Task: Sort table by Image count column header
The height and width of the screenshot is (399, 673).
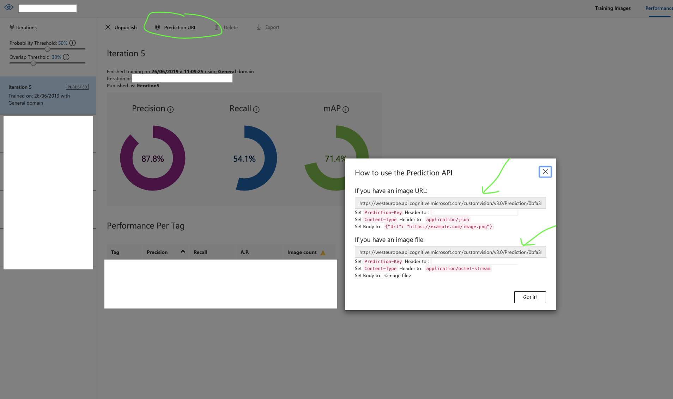Action: (302, 252)
